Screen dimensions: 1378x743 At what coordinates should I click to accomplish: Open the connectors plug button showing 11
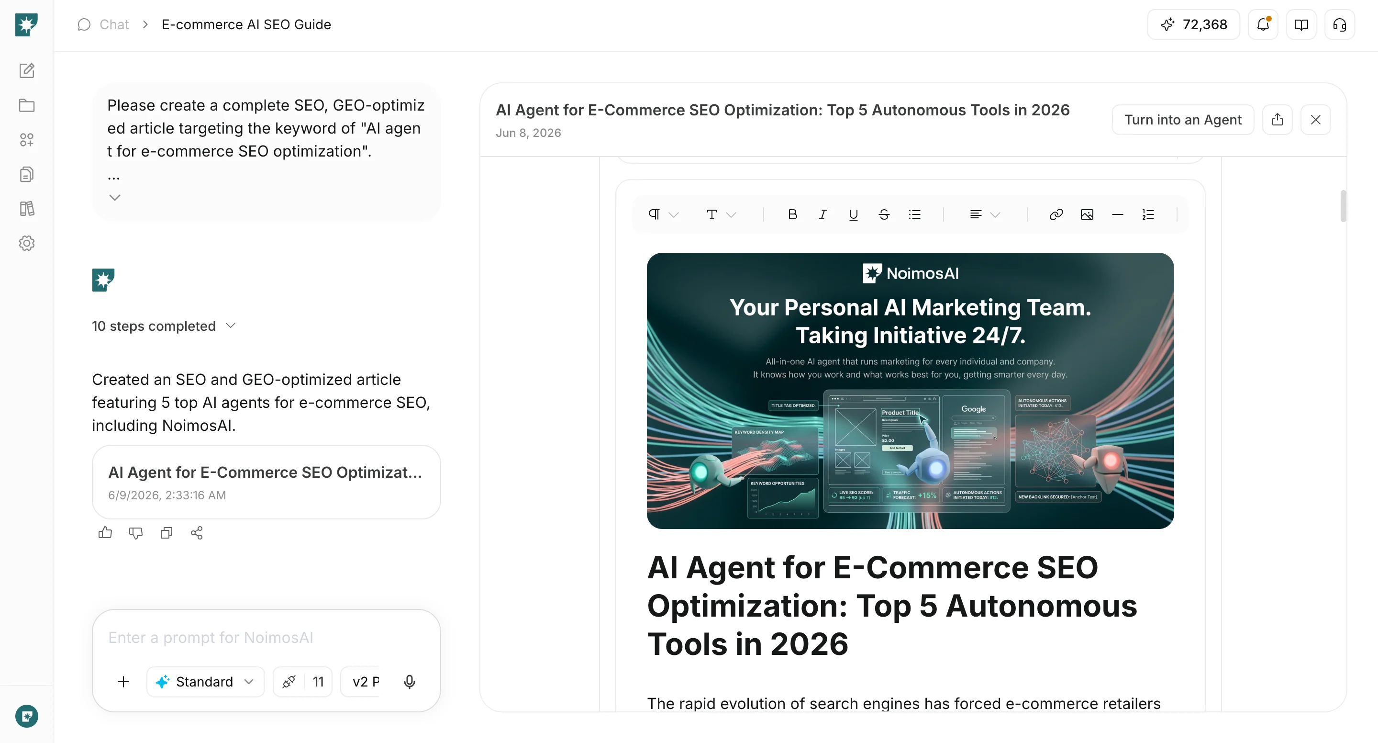(x=303, y=681)
